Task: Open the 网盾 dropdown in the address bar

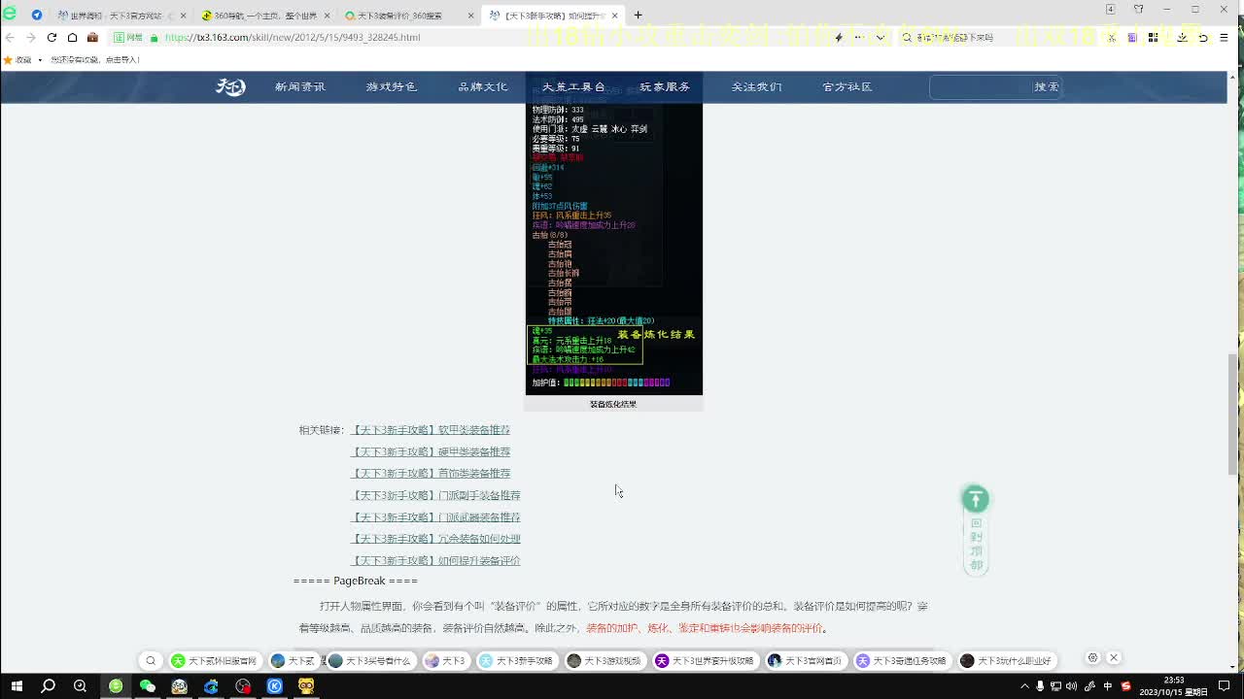Action: 132,37
